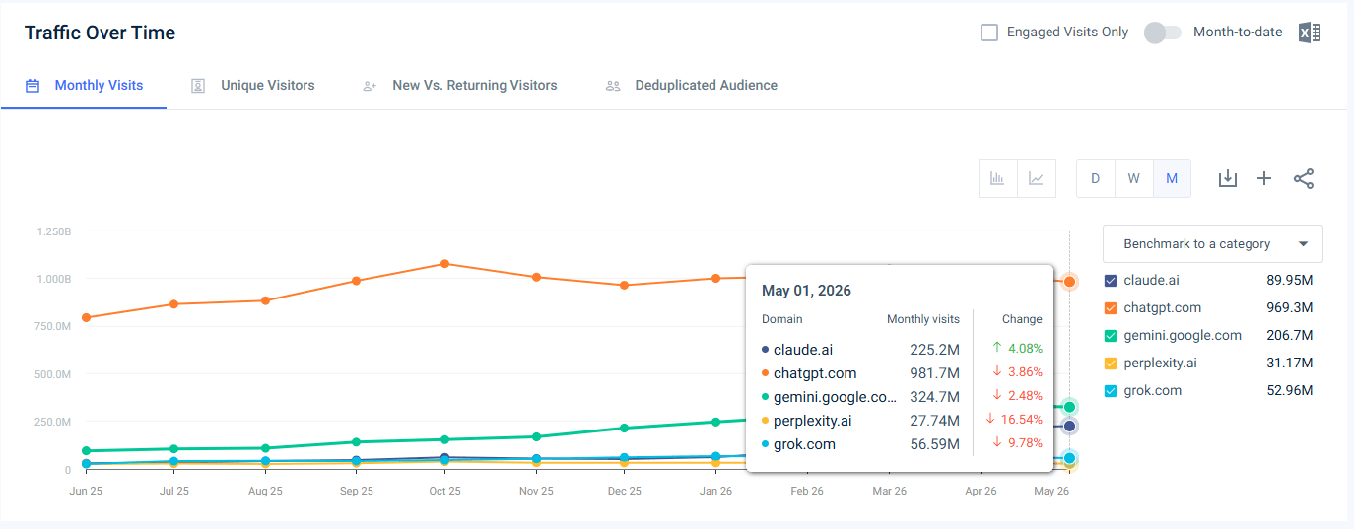Image resolution: width=1354 pixels, height=529 pixels.
Task: Click 52.96M grok.com value
Action: 1290,391
